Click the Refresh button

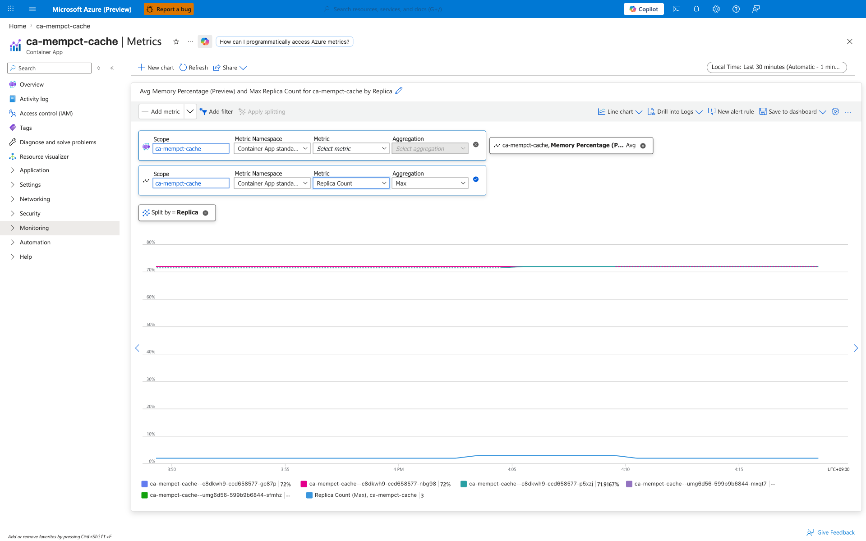(x=194, y=68)
